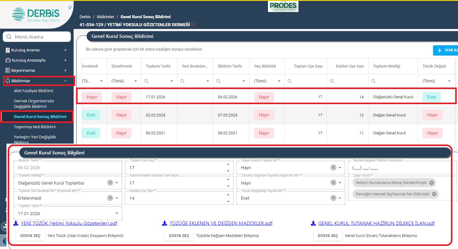Open TÜZÜĞE EKLENEN VE DEĞİŞEN MADDELER.pdf link
This screenshot has width=458, height=249.
[221, 223]
